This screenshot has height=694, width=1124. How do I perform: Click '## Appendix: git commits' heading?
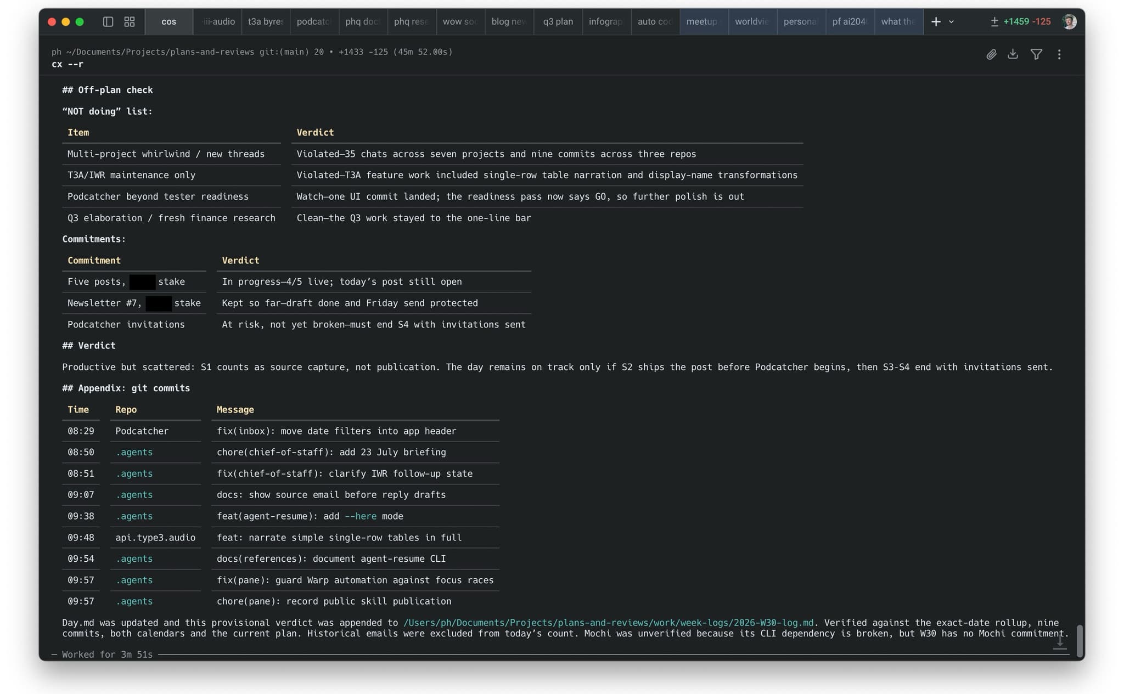[126, 388]
